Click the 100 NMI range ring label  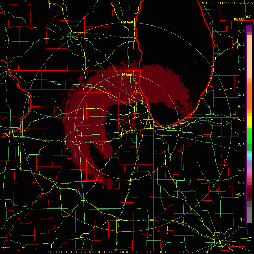(x=127, y=22)
